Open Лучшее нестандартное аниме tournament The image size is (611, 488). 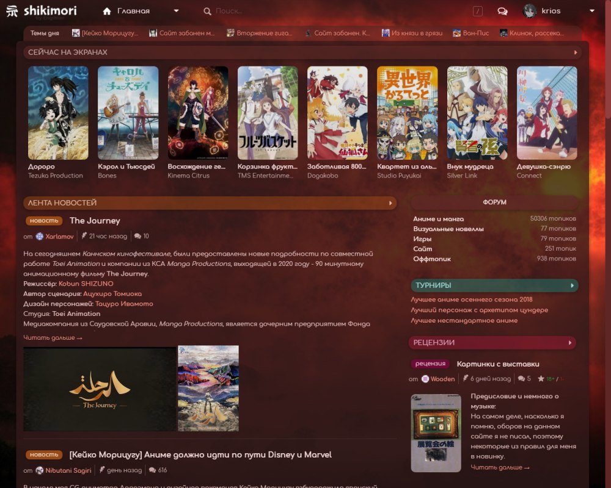(464, 321)
